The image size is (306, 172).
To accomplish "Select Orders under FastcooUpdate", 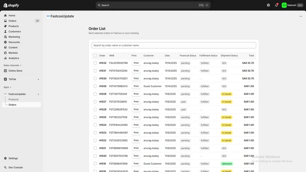I will (x=21, y=105).
